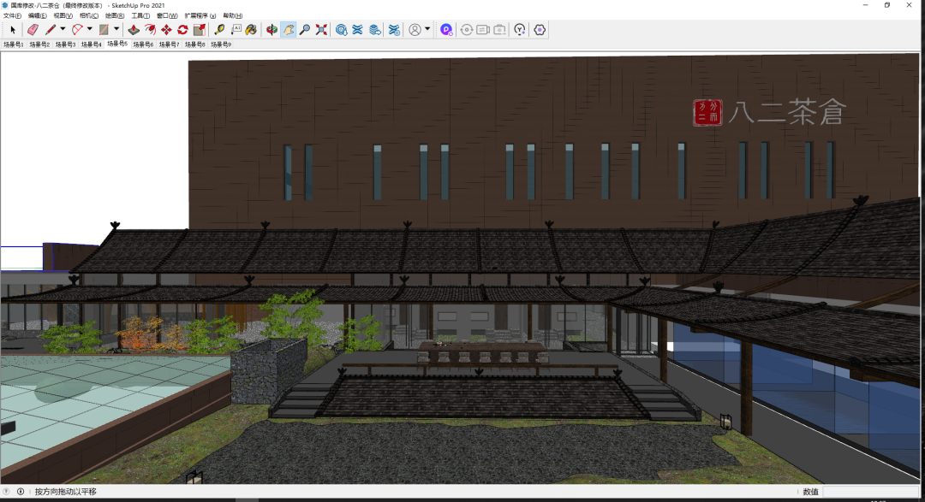Activate the Push/Pull tool
The height and width of the screenshot is (502, 925).
pos(134,30)
